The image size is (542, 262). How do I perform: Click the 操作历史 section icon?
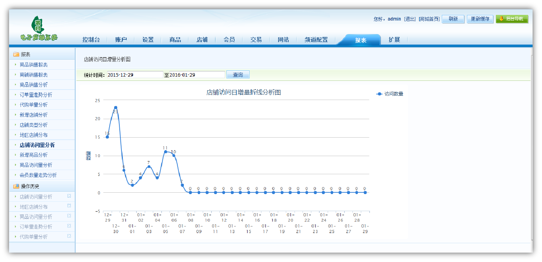tap(16, 186)
